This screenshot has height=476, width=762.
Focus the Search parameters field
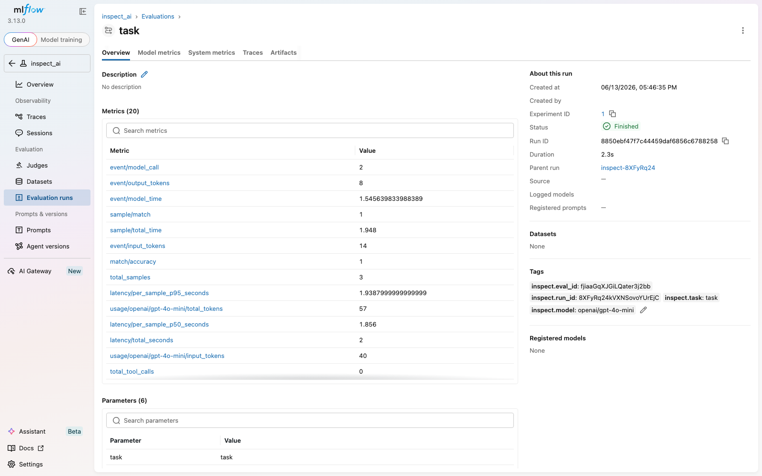pyautogui.click(x=310, y=420)
